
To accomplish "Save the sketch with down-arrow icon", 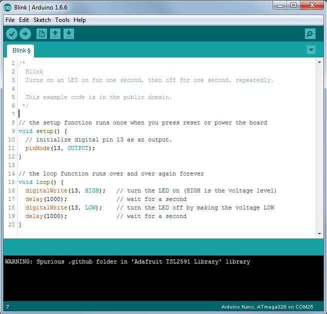I will click(68, 34).
